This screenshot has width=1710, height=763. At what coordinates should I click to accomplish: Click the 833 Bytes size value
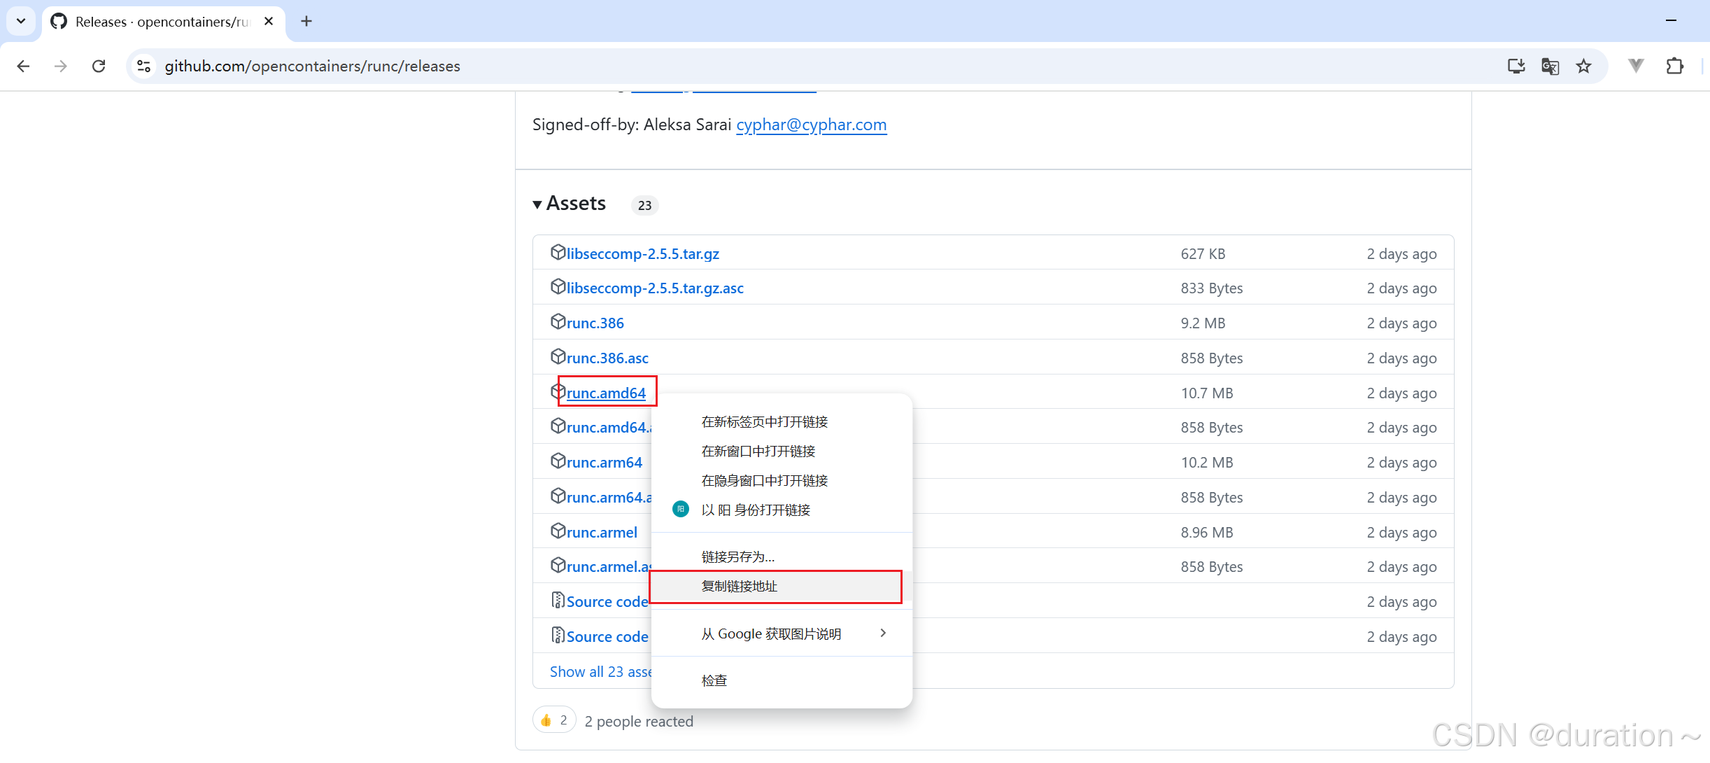[x=1212, y=288]
